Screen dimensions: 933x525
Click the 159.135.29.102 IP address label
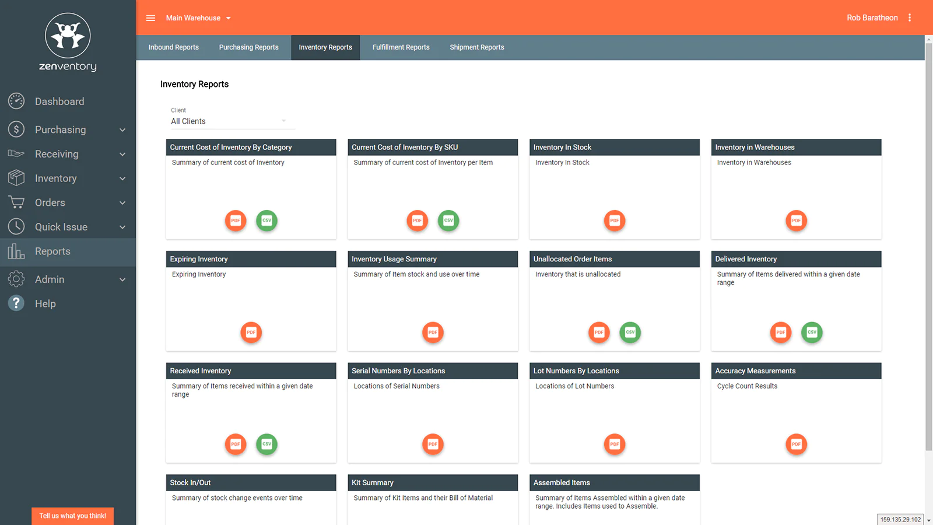point(900,519)
